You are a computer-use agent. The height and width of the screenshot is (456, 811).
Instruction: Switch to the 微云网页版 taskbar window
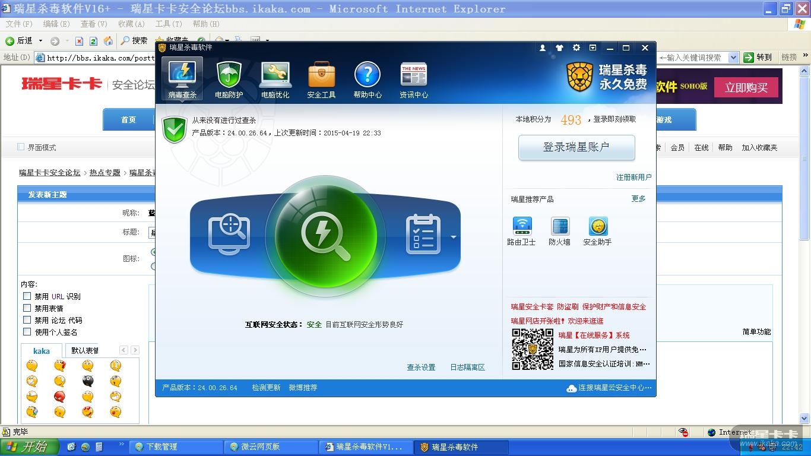tap(271, 447)
